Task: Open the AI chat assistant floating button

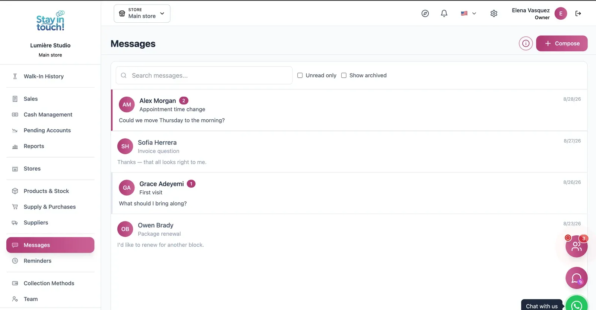Action: coord(577,278)
